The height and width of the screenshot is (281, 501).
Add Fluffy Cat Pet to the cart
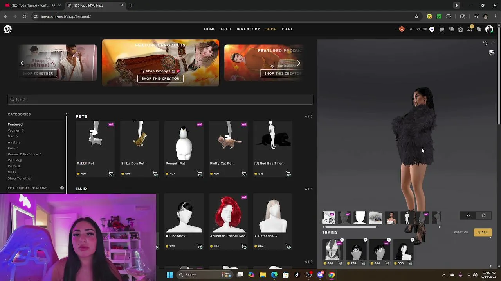click(x=244, y=174)
